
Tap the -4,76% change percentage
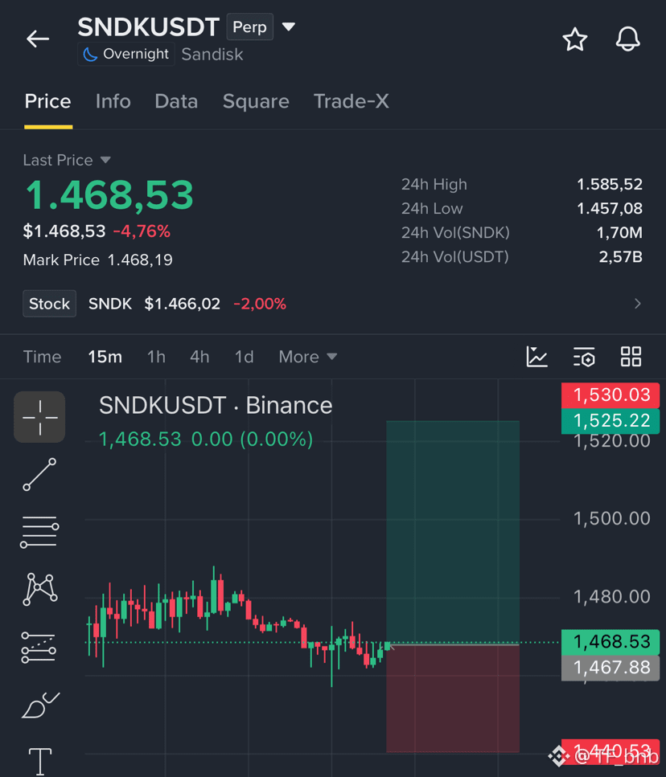tap(142, 231)
